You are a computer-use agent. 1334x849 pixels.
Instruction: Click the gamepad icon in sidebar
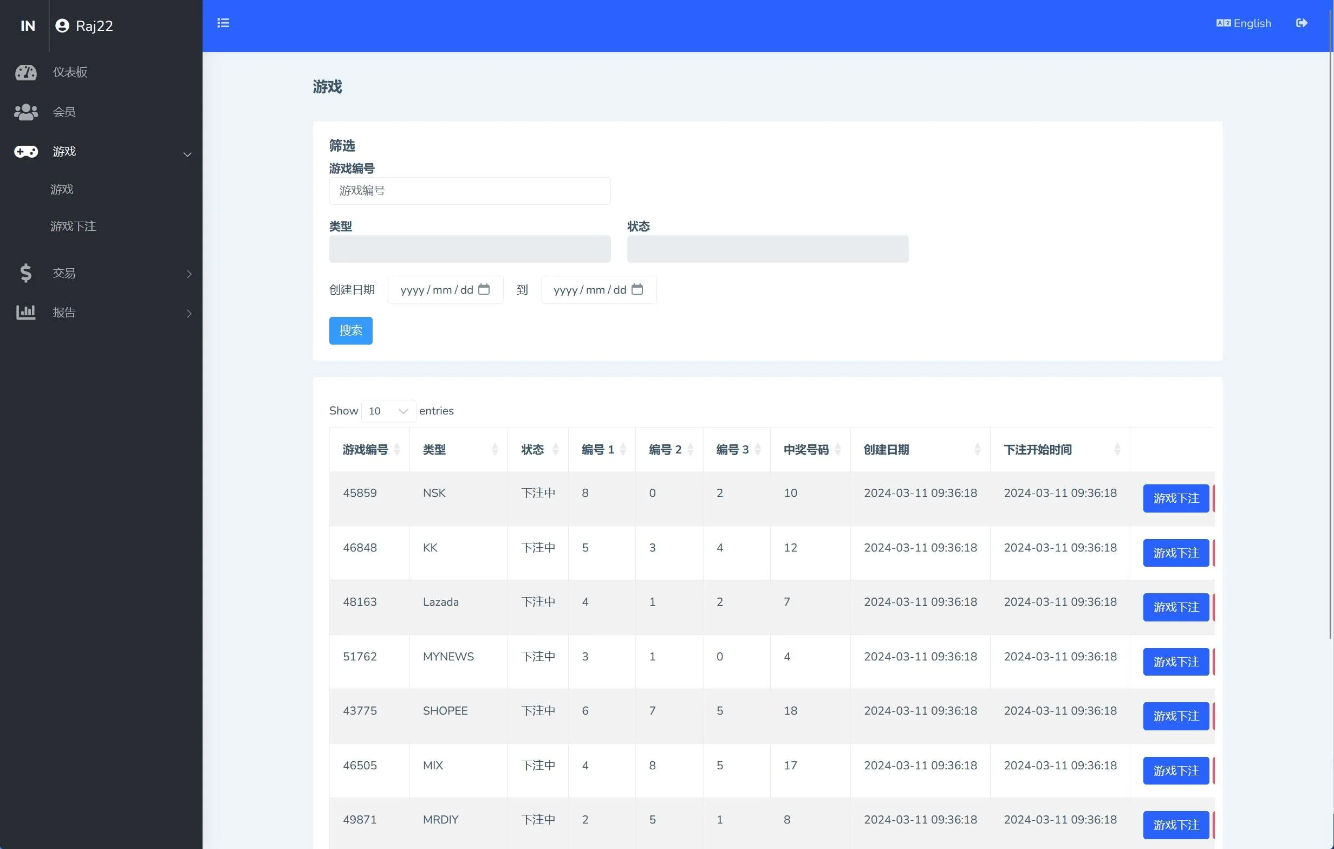(x=25, y=151)
